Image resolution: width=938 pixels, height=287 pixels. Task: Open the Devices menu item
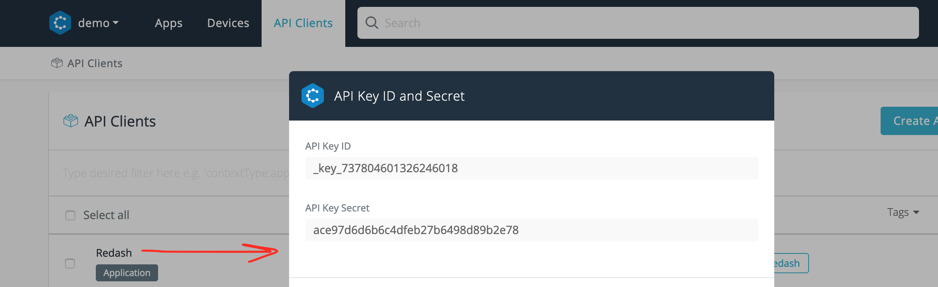coord(228,23)
